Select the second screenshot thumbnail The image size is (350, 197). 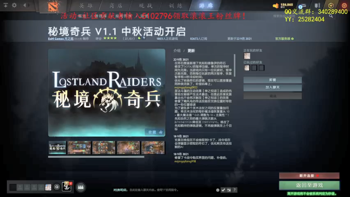(79, 148)
